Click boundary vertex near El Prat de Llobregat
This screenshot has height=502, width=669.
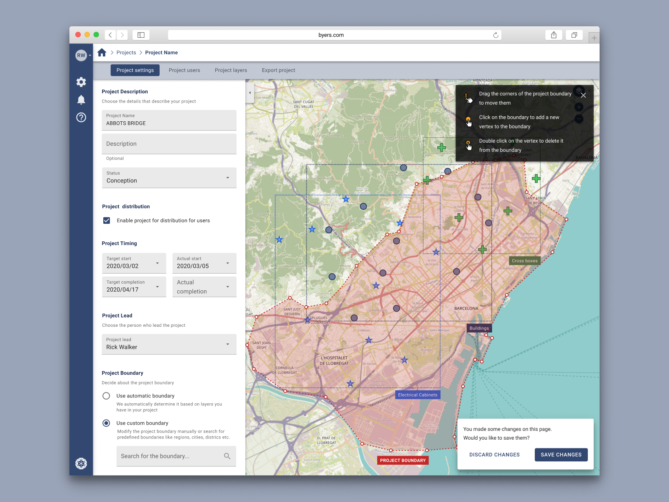tap(362, 443)
